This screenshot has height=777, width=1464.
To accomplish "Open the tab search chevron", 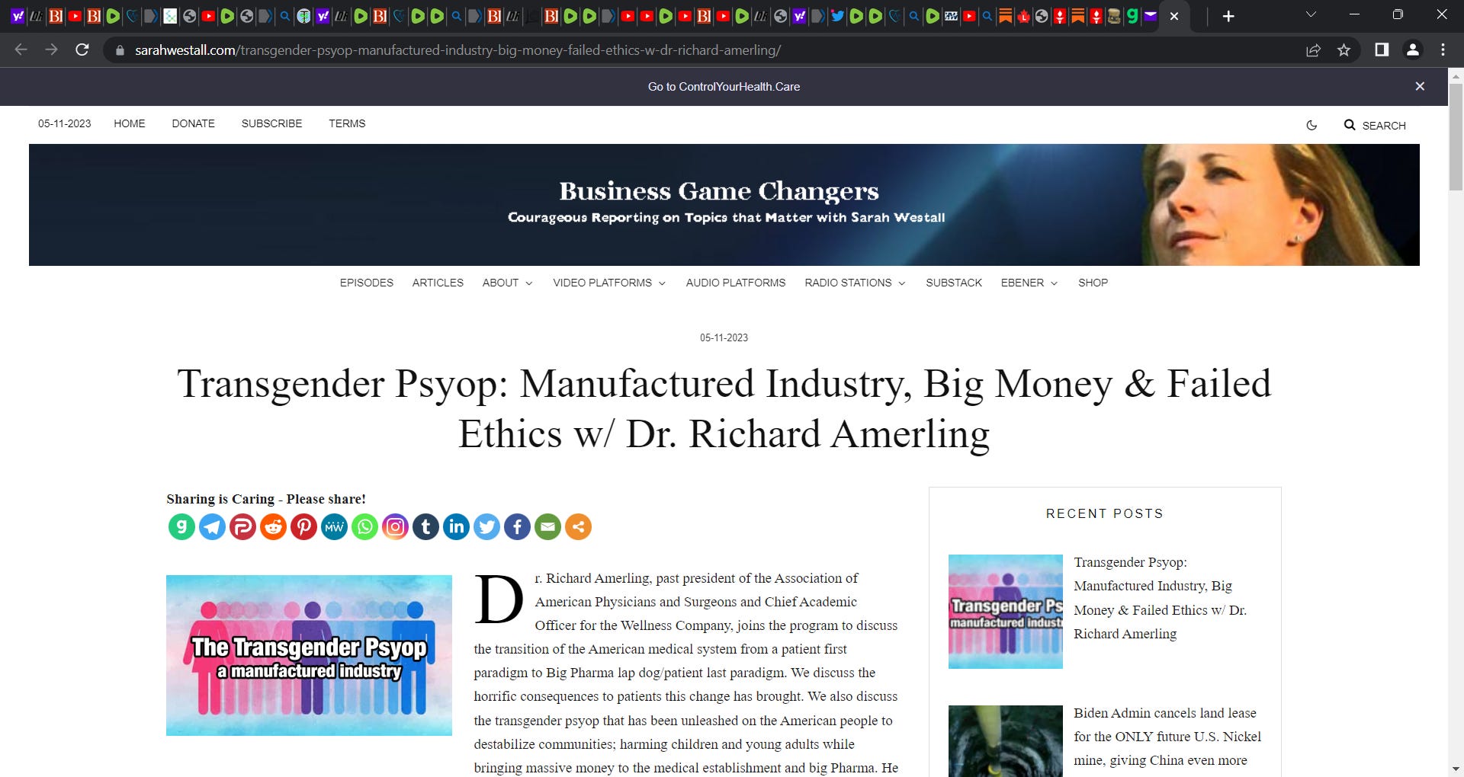I will tap(1311, 14).
